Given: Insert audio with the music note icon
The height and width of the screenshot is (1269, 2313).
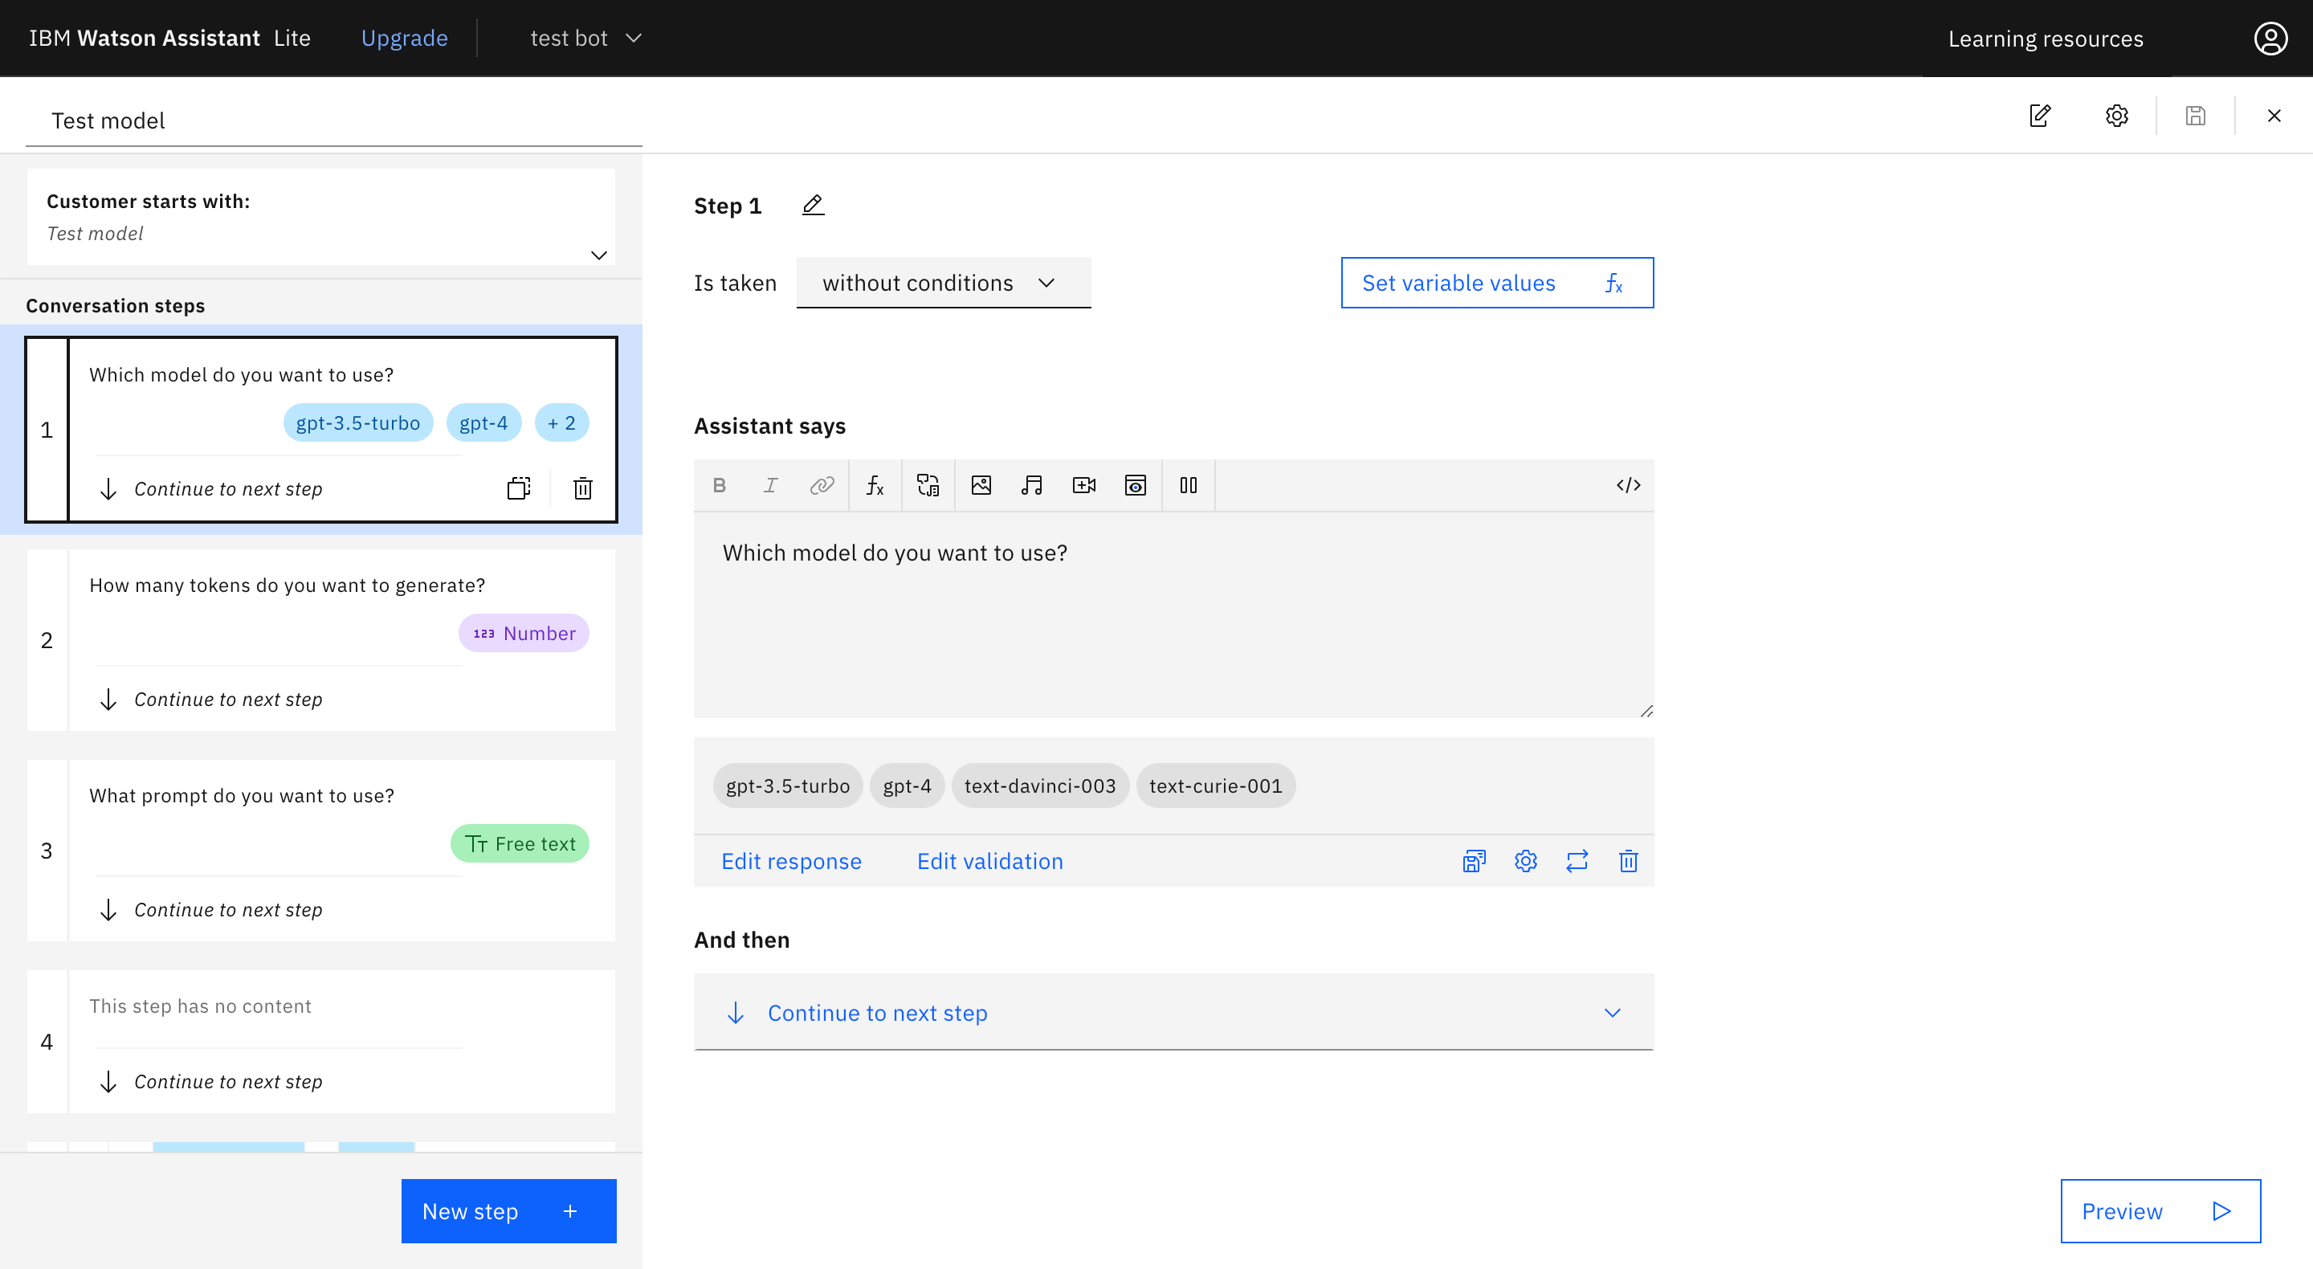Looking at the screenshot, I should coord(1032,485).
